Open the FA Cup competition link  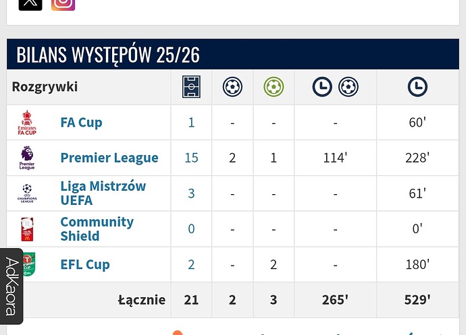click(81, 123)
